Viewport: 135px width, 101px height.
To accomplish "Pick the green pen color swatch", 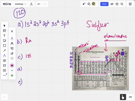I will point(12,75).
